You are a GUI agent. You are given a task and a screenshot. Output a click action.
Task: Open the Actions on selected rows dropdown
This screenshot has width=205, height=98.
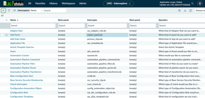point(200,11)
